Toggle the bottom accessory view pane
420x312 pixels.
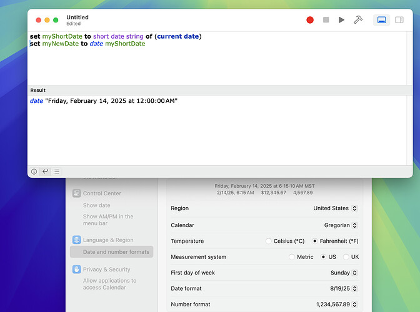[381, 20]
